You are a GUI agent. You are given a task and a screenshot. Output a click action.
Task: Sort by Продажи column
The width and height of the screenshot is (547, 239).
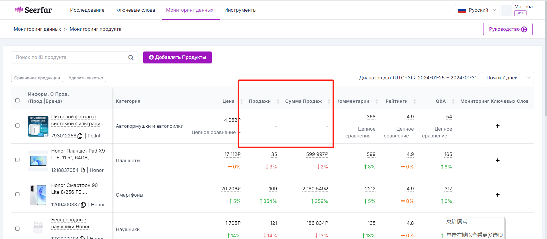[278, 101]
